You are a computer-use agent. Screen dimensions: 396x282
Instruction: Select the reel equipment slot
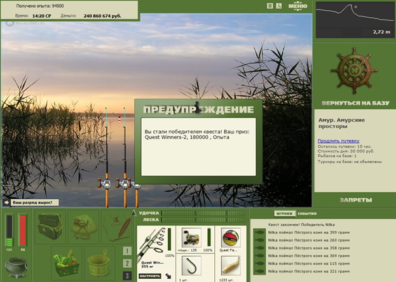192,238
